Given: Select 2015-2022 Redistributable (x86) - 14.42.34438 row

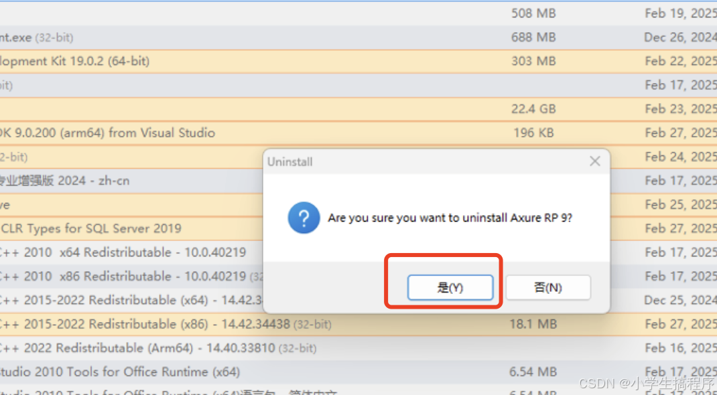Looking at the screenshot, I should pyautogui.click(x=358, y=324).
